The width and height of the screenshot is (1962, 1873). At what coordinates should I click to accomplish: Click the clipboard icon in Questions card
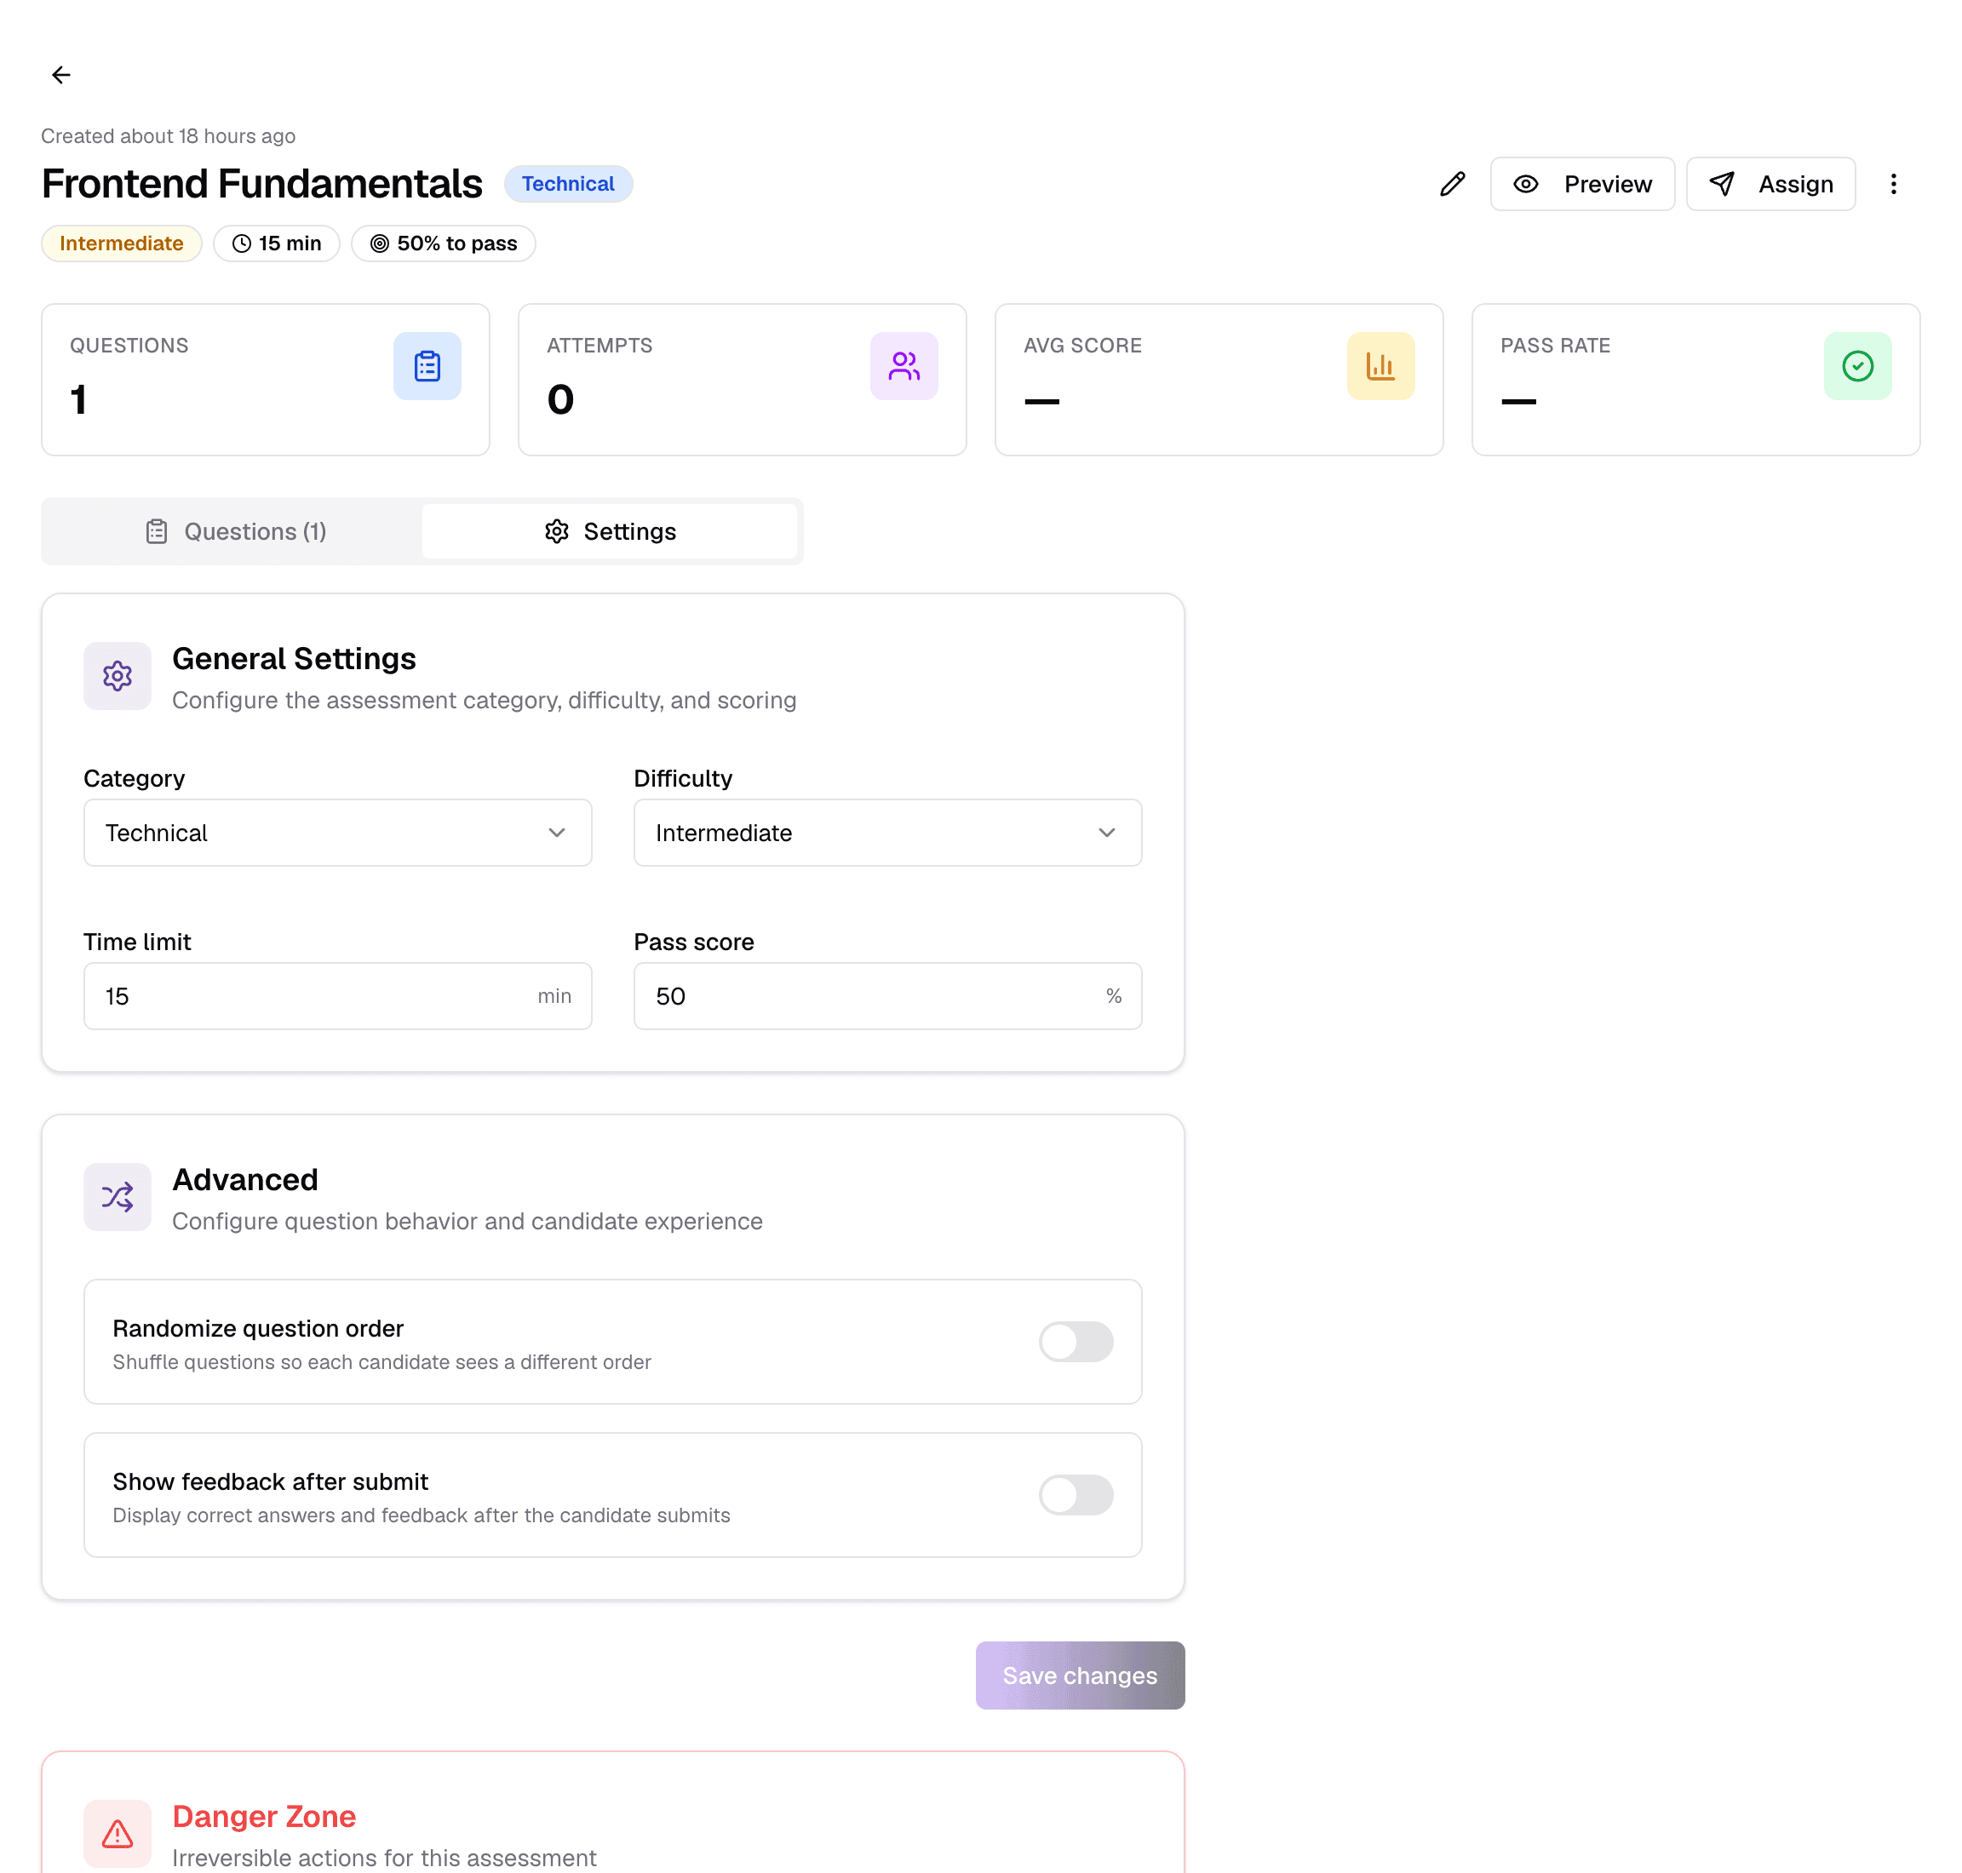(427, 366)
